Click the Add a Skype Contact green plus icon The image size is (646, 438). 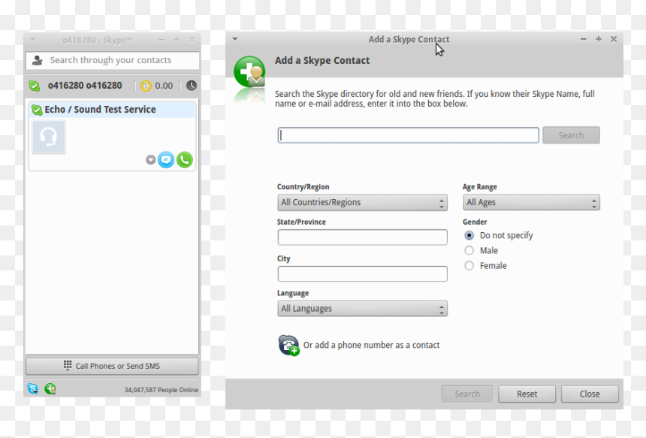tap(249, 71)
